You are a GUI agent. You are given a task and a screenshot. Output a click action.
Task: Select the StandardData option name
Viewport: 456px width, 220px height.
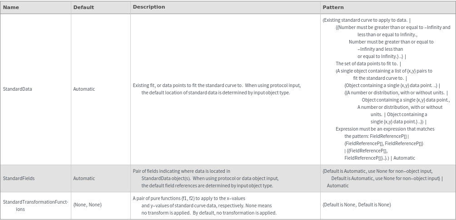point(17,89)
